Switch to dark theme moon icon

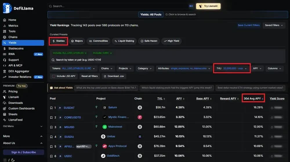(x=13, y=160)
